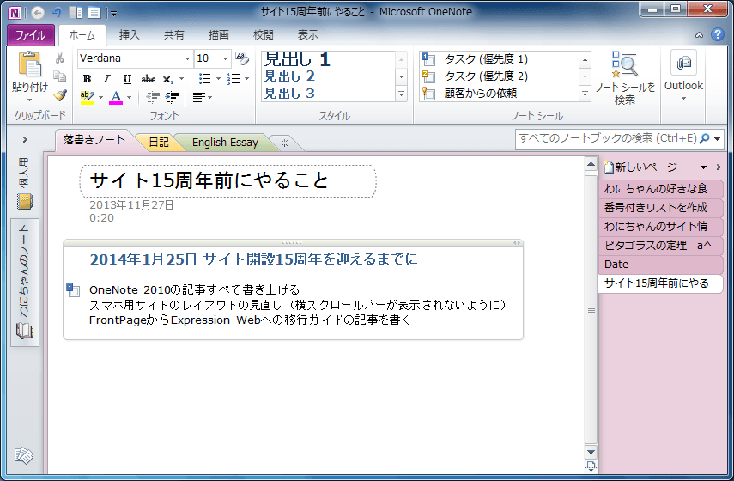Open font color dropdown arrow
The width and height of the screenshot is (734, 481).
(x=129, y=97)
